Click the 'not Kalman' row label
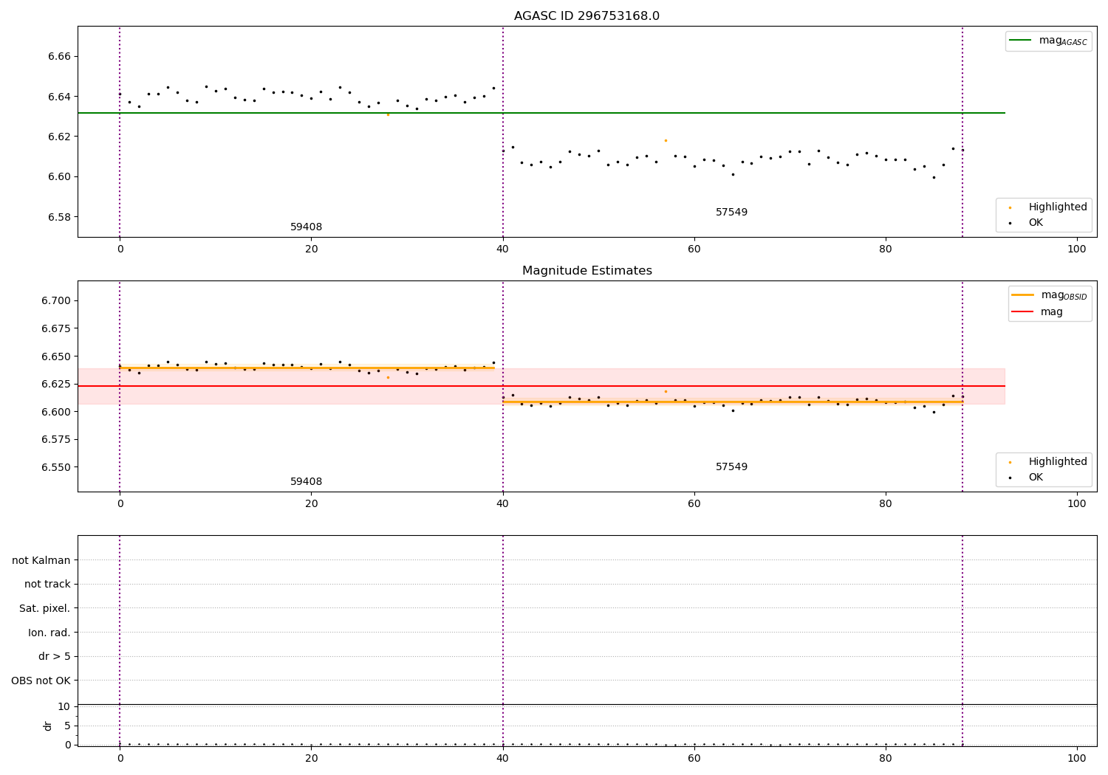The width and height of the screenshot is (1108, 775). pyautogui.click(x=41, y=561)
